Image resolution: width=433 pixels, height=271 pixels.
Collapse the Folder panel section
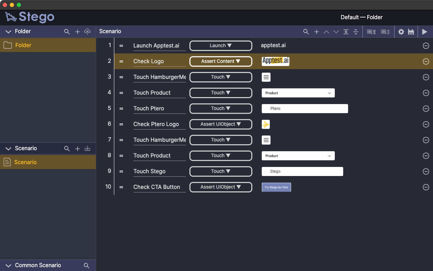8,32
